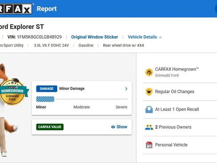
Task: Click the Homegrown Grinwald Ford gold medallion
Action: (12, 92)
